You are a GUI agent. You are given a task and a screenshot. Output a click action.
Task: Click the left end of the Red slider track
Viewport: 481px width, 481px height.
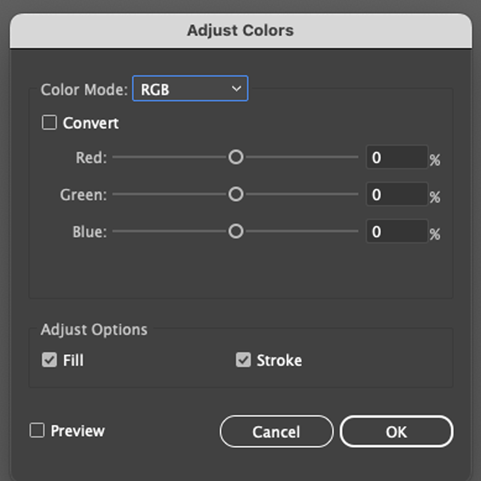[x=116, y=157]
